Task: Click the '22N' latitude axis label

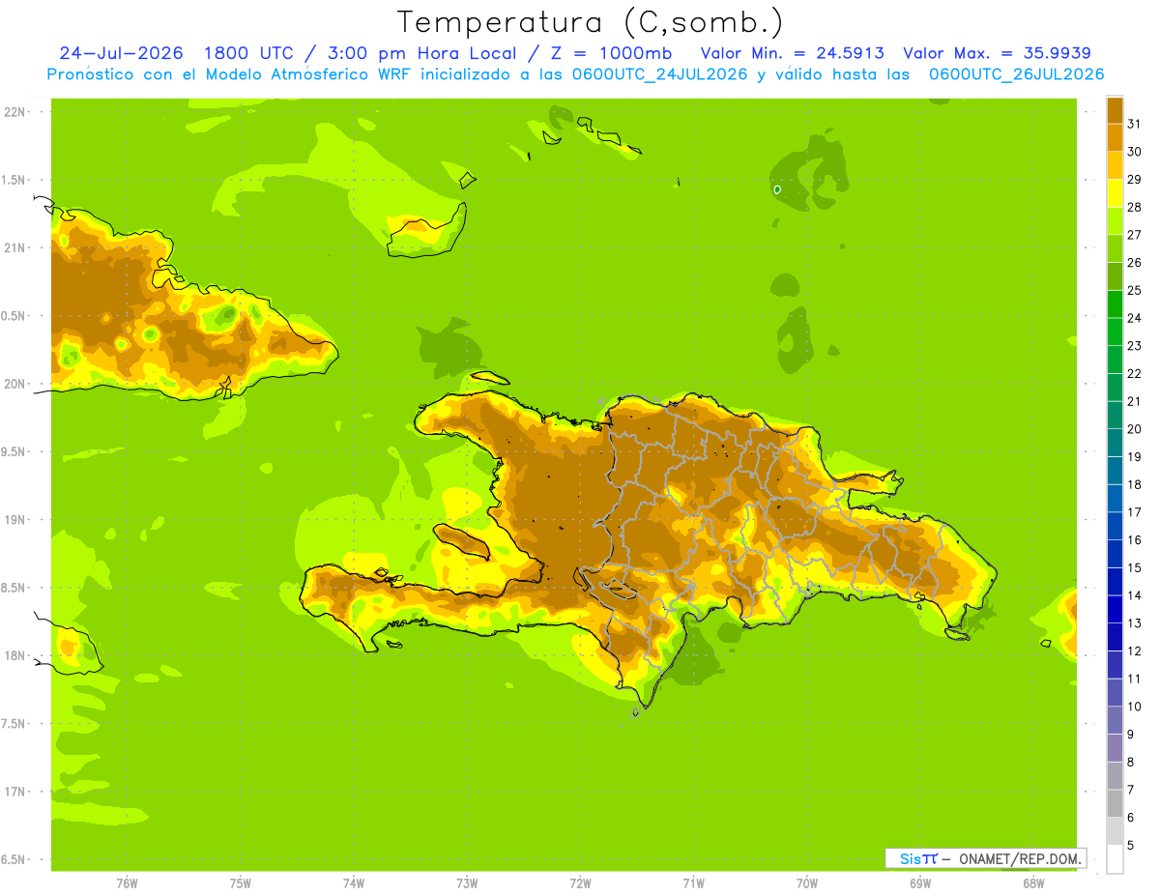Action: (x=15, y=112)
